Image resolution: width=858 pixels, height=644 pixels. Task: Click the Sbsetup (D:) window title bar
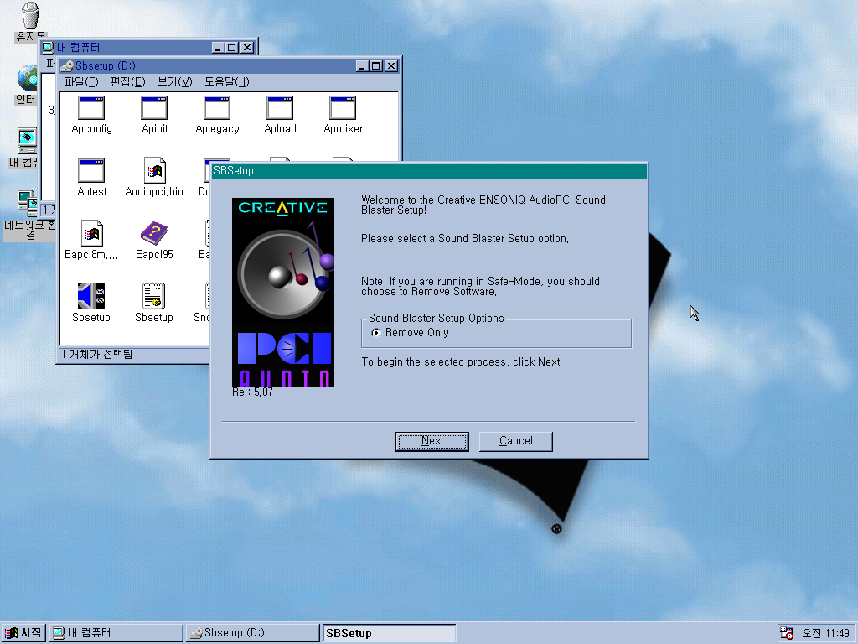point(230,66)
